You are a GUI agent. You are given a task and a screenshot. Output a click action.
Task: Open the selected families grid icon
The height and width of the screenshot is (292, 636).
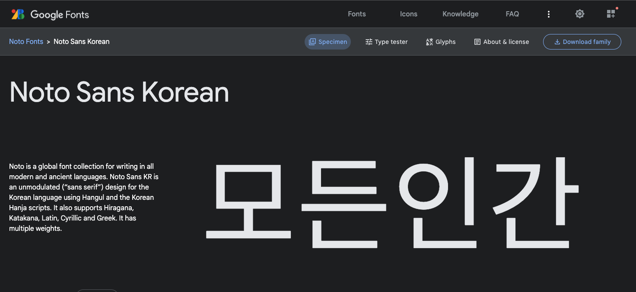pyautogui.click(x=611, y=14)
